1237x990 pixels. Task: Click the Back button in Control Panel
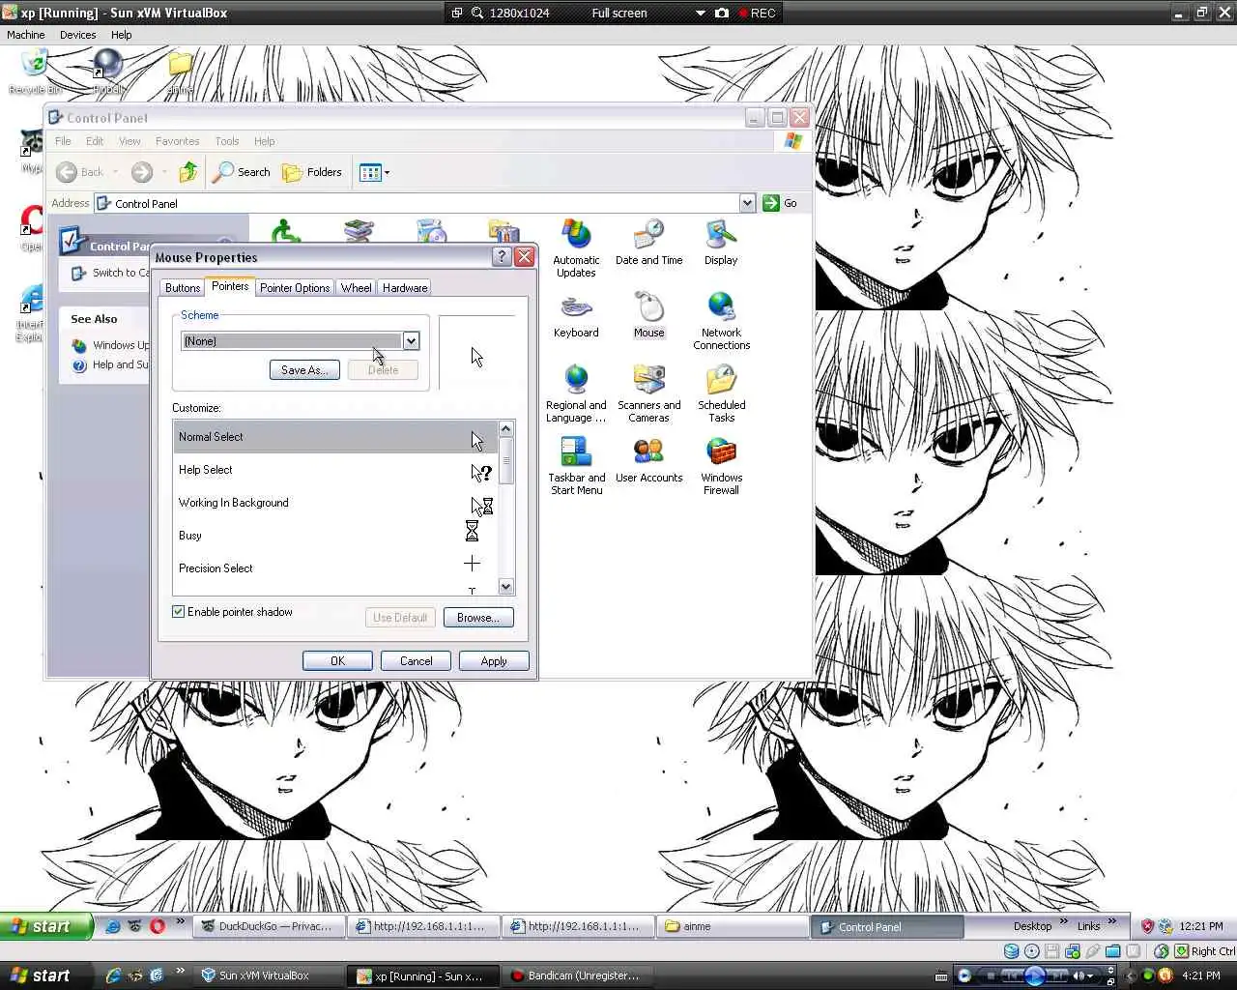pos(80,172)
